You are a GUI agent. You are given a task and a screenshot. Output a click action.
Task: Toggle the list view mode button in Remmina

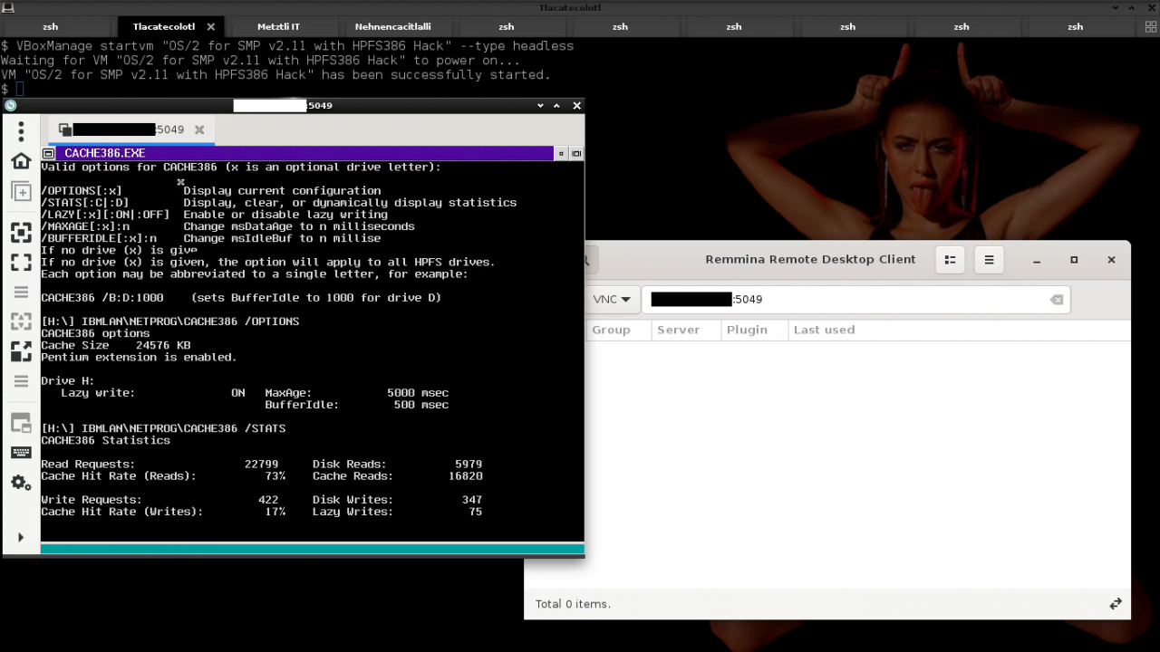pyautogui.click(x=950, y=260)
